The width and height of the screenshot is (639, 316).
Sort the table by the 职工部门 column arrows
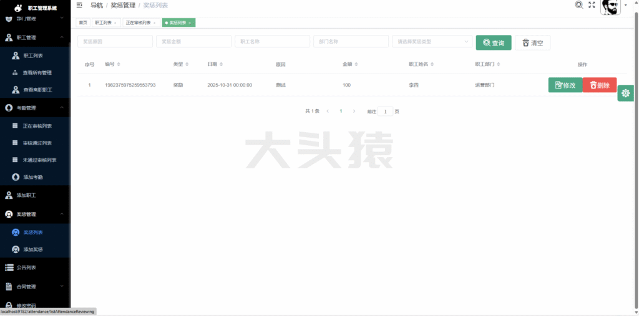[x=498, y=64]
